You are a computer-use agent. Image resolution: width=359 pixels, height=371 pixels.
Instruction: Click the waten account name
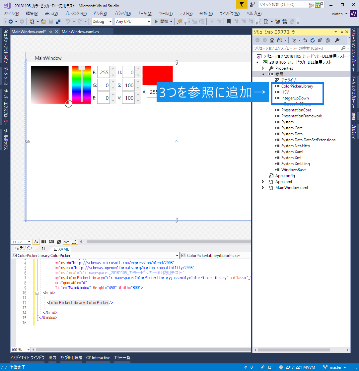point(337,14)
